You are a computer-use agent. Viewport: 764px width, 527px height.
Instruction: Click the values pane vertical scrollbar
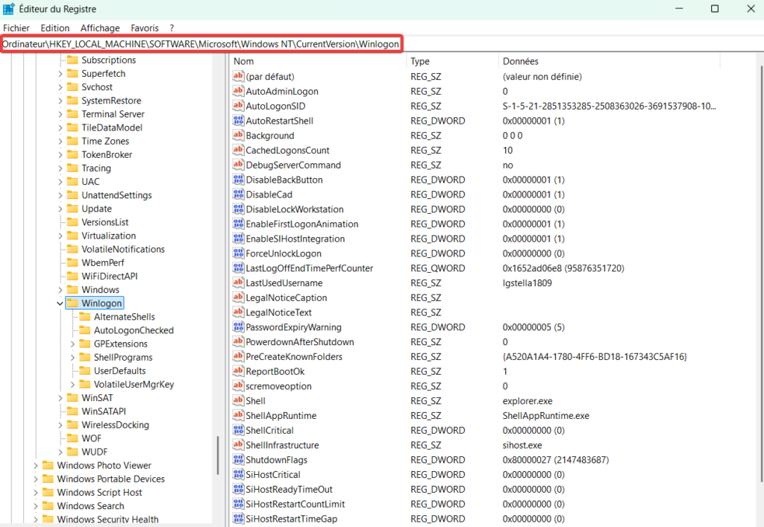(761, 273)
